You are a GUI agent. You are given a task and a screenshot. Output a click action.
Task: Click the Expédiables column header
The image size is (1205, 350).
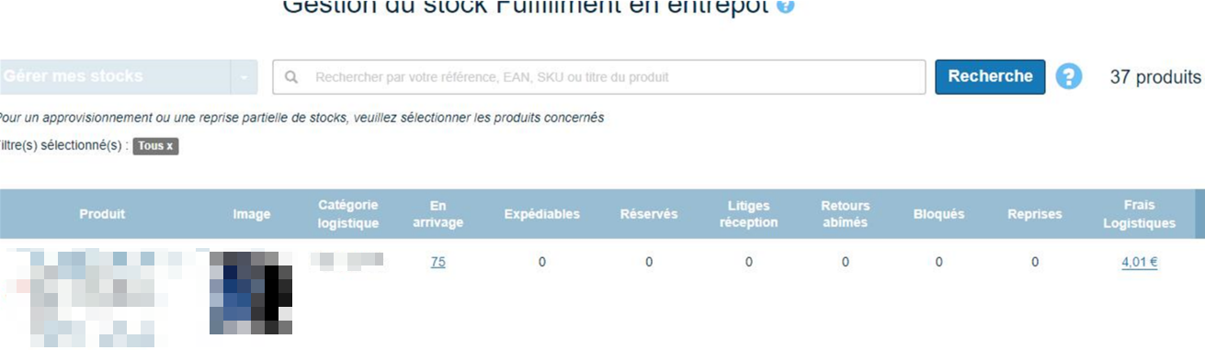(x=542, y=214)
